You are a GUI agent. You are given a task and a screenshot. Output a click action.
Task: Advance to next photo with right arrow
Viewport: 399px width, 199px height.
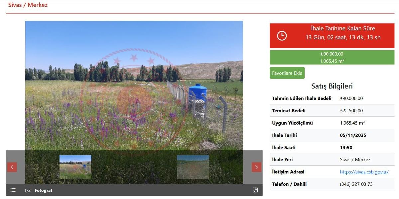click(256, 167)
